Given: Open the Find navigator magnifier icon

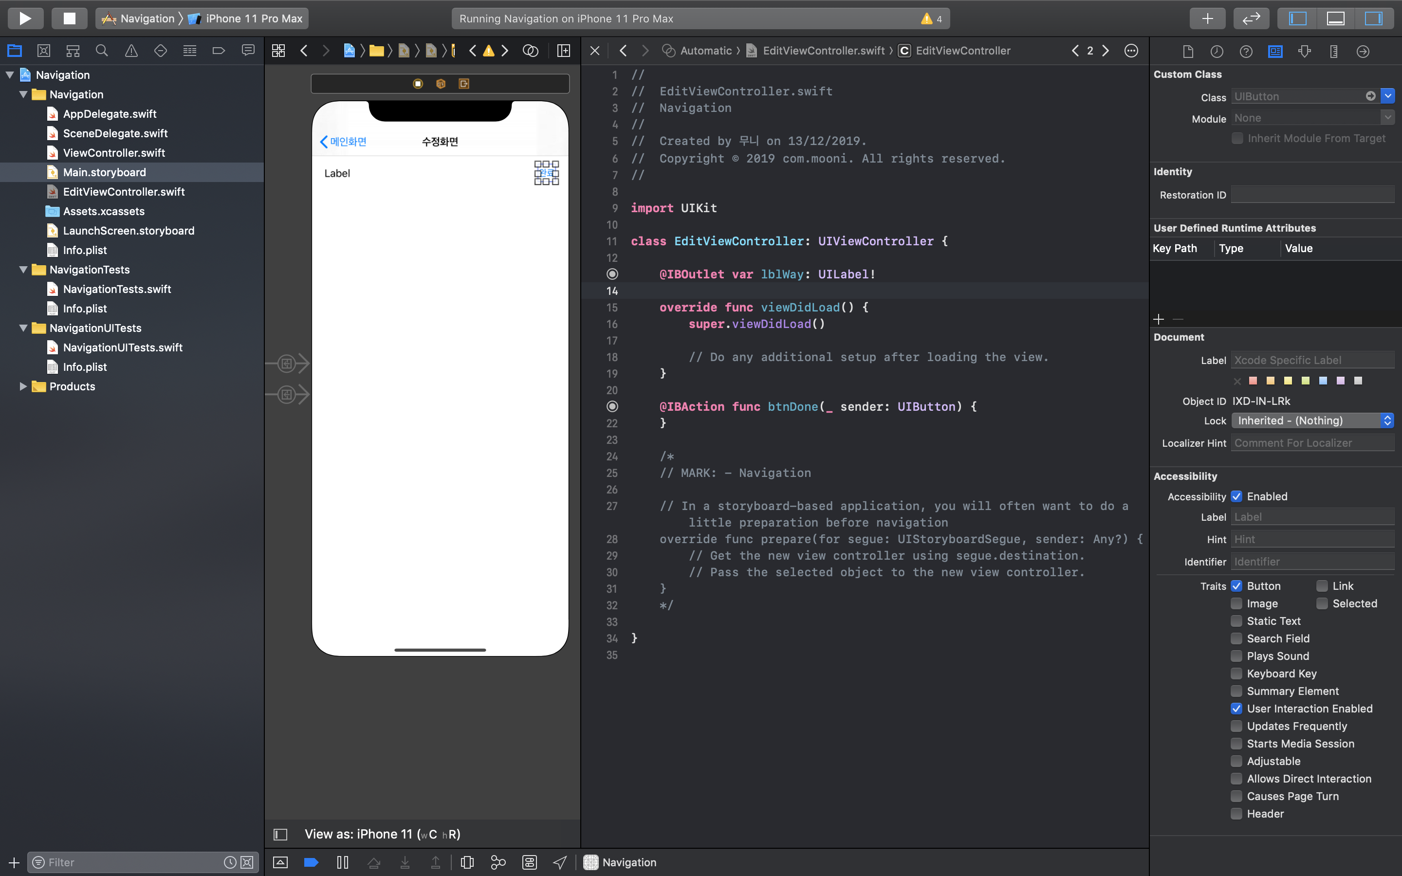Looking at the screenshot, I should (102, 51).
